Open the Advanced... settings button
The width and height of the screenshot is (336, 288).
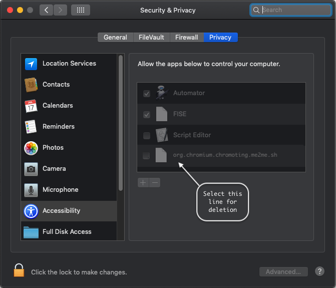click(283, 271)
